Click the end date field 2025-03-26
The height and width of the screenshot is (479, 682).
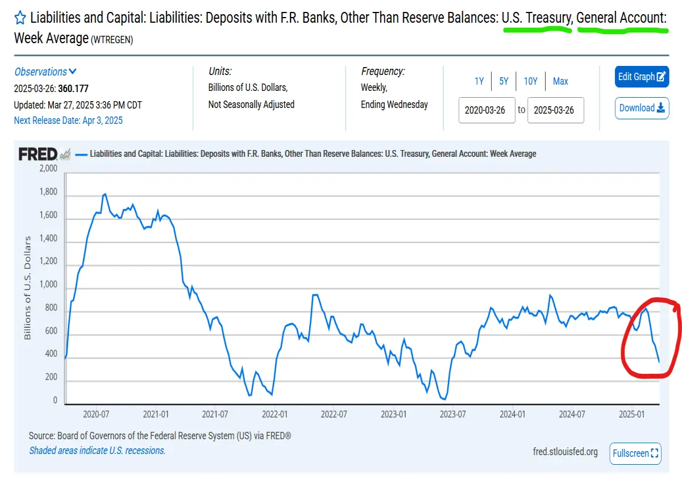click(x=555, y=110)
